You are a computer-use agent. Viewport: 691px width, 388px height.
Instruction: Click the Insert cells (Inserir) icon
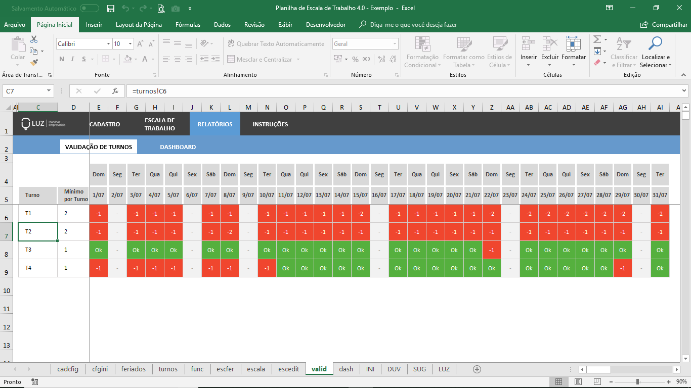[529, 44]
